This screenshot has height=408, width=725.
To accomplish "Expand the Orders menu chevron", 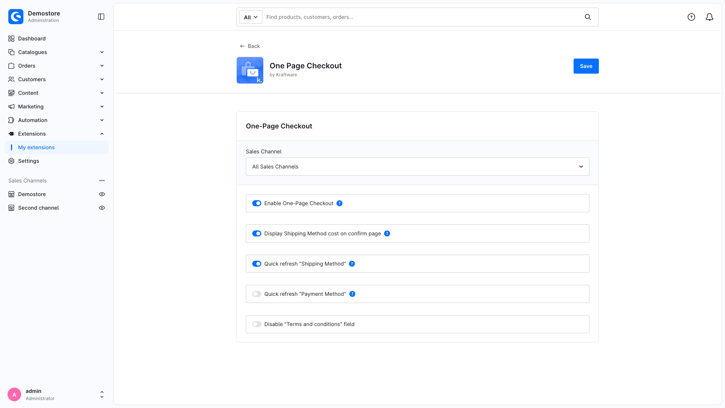I will point(102,66).
